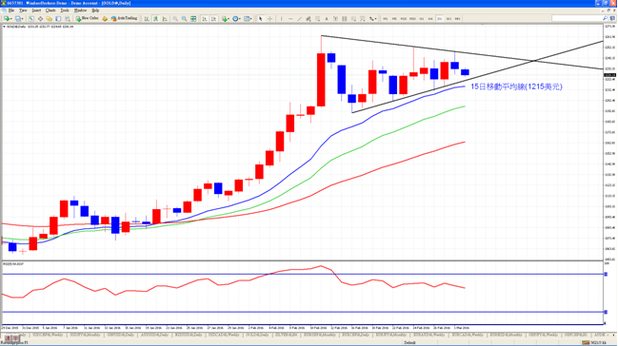This screenshot has height=346, width=618.
Task: Open the Tools menu
Action: click(65, 10)
